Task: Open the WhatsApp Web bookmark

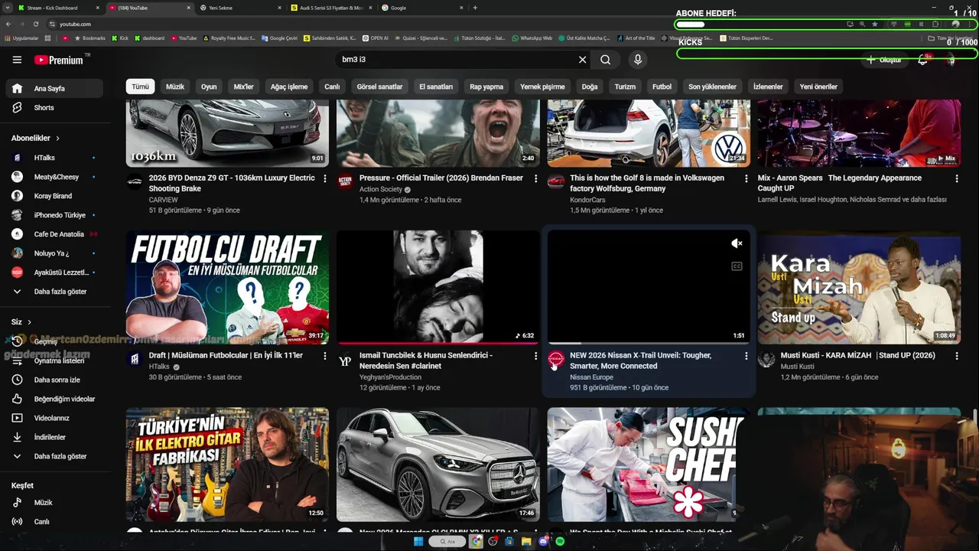Action: pos(532,37)
